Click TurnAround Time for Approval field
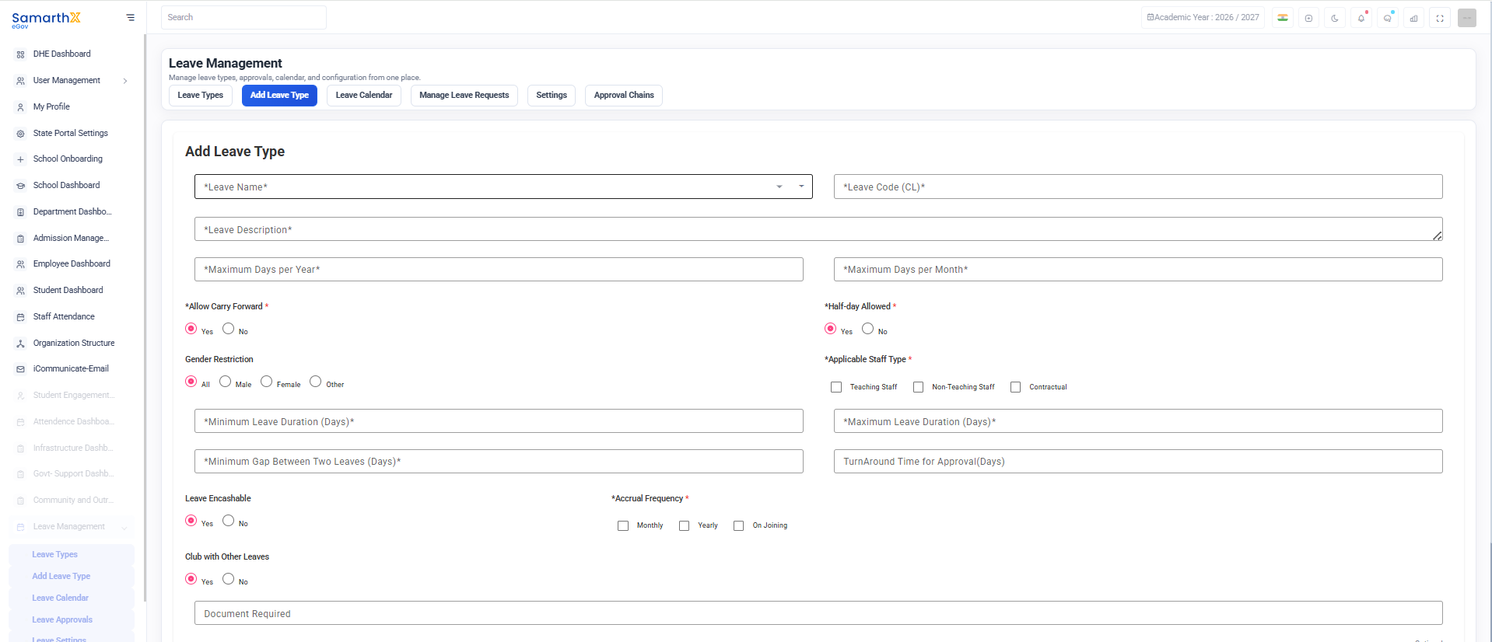The width and height of the screenshot is (1492, 642). pos(1138,462)
